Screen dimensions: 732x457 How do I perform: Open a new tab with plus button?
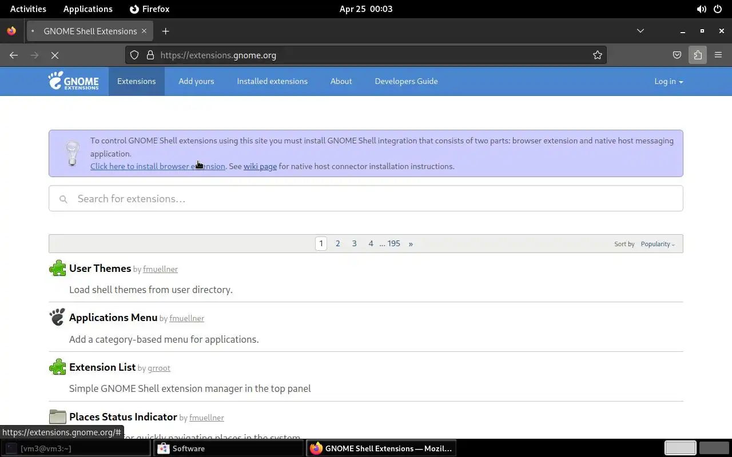click(x=165, y=31)
